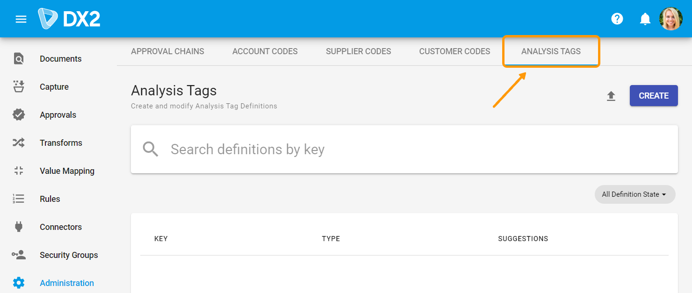Select the Documents icon in the sidebar
This screenshot has width=692, height=293.
pyautogui.click(x=18, y=58)
